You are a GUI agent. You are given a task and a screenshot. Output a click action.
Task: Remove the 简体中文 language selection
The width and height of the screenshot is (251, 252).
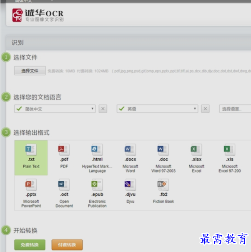(x=103, y=109)
